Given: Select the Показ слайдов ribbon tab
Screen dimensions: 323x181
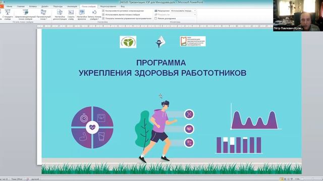Looking at the screenshot, I should click(89, 7).
